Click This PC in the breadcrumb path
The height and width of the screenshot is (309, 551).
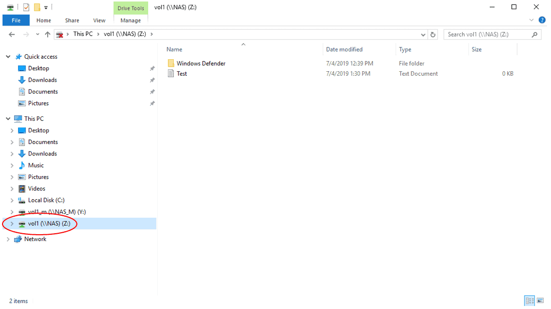coord(82,34)
